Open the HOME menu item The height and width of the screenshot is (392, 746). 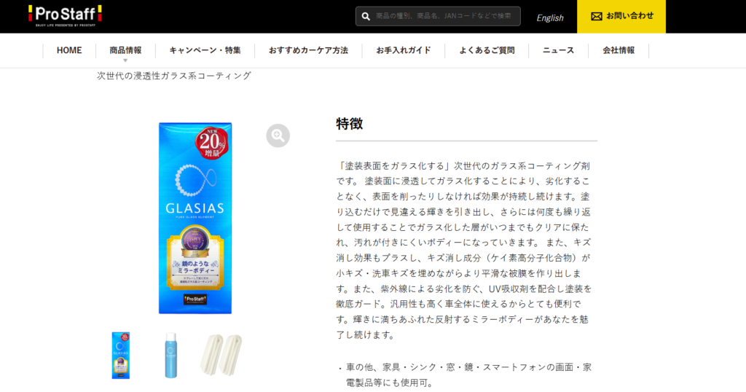coord(69,50)
